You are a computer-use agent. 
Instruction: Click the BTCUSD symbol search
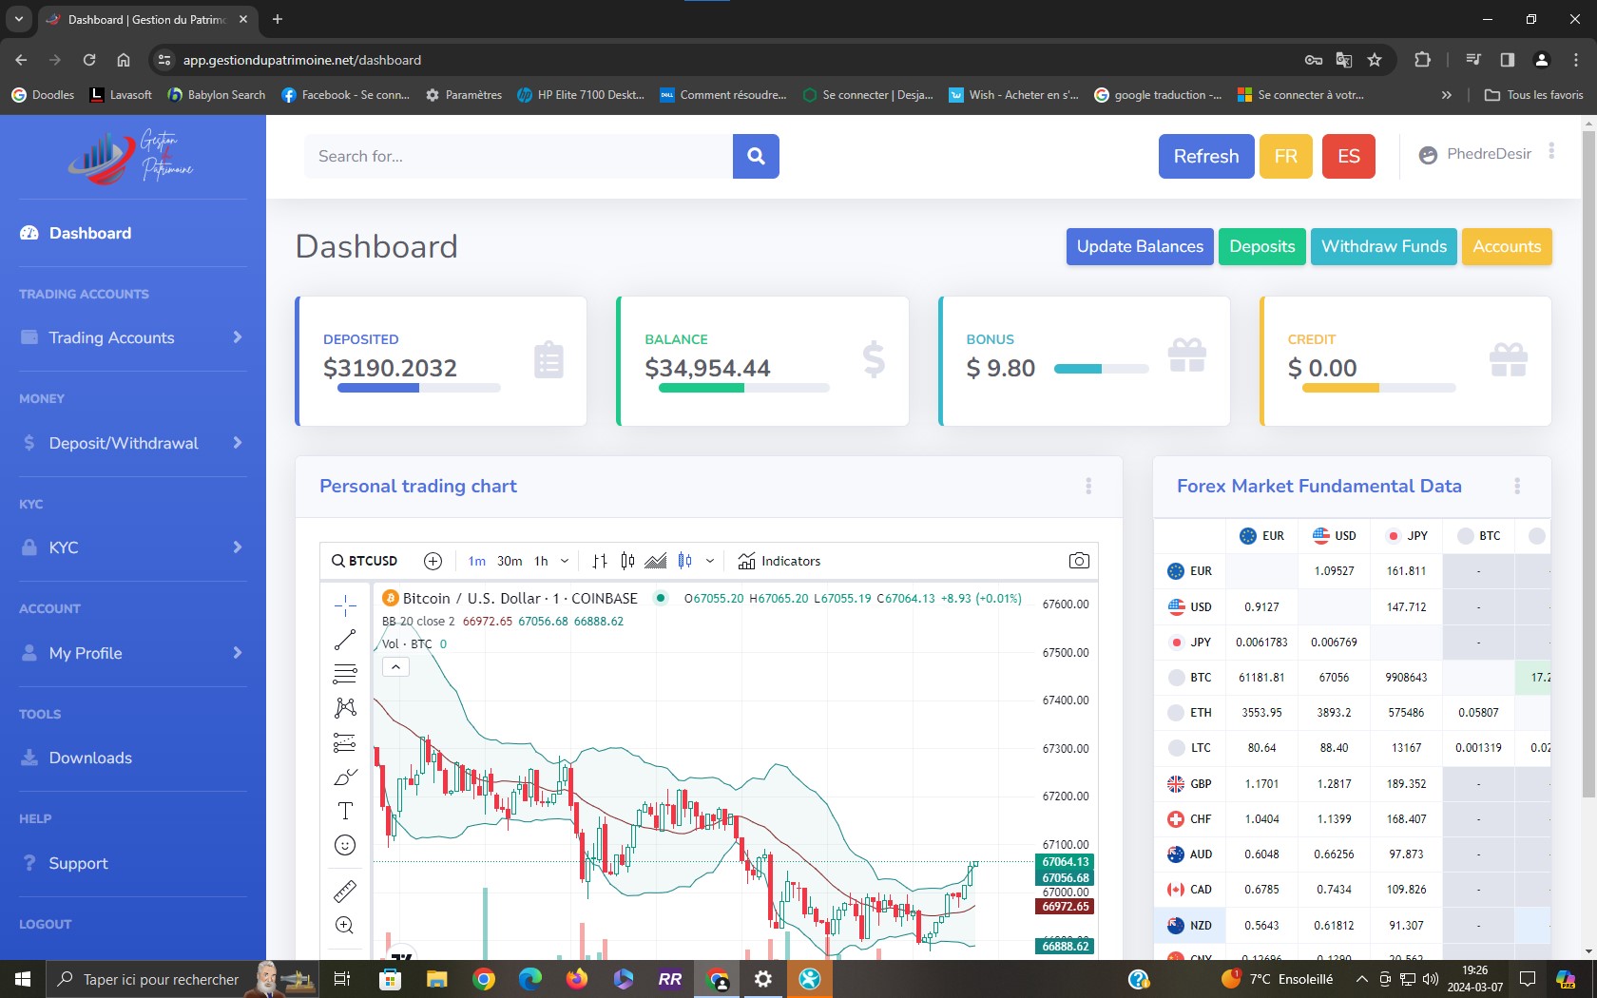click(364, 561)
